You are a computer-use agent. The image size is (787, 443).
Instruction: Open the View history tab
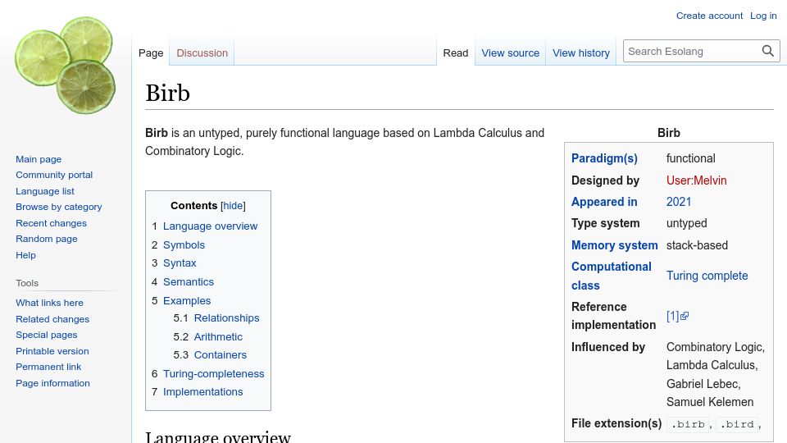580,53
